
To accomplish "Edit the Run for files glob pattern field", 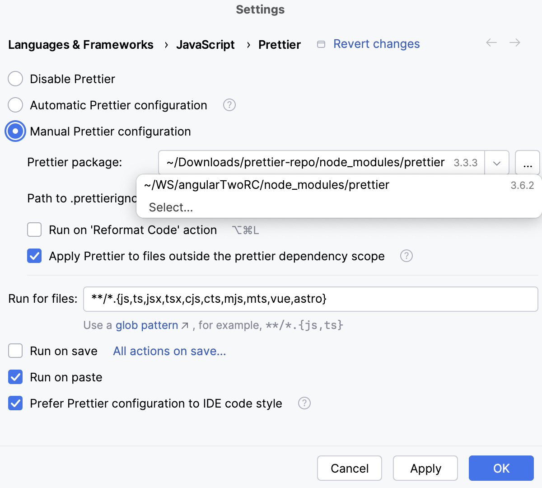I will coord(310,299).
